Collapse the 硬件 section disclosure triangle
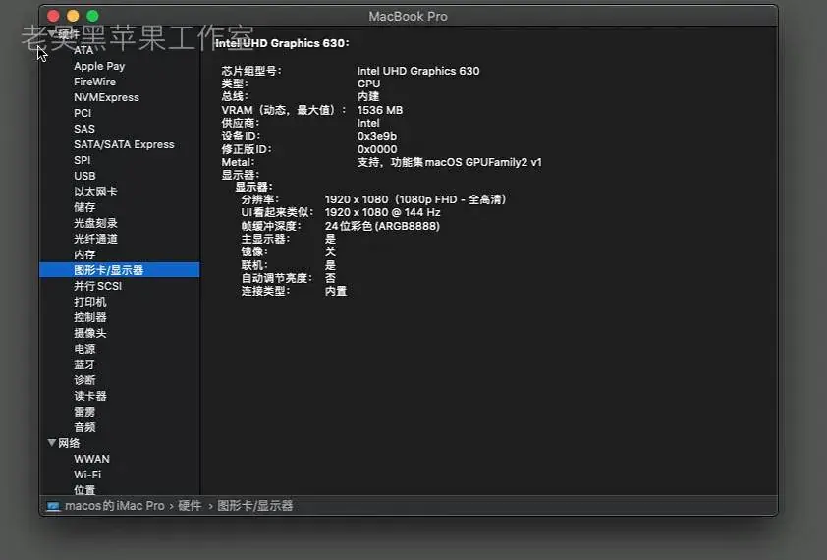Image resolution: width=827 pixels, height=560 pixels. (x=51, y=33)
